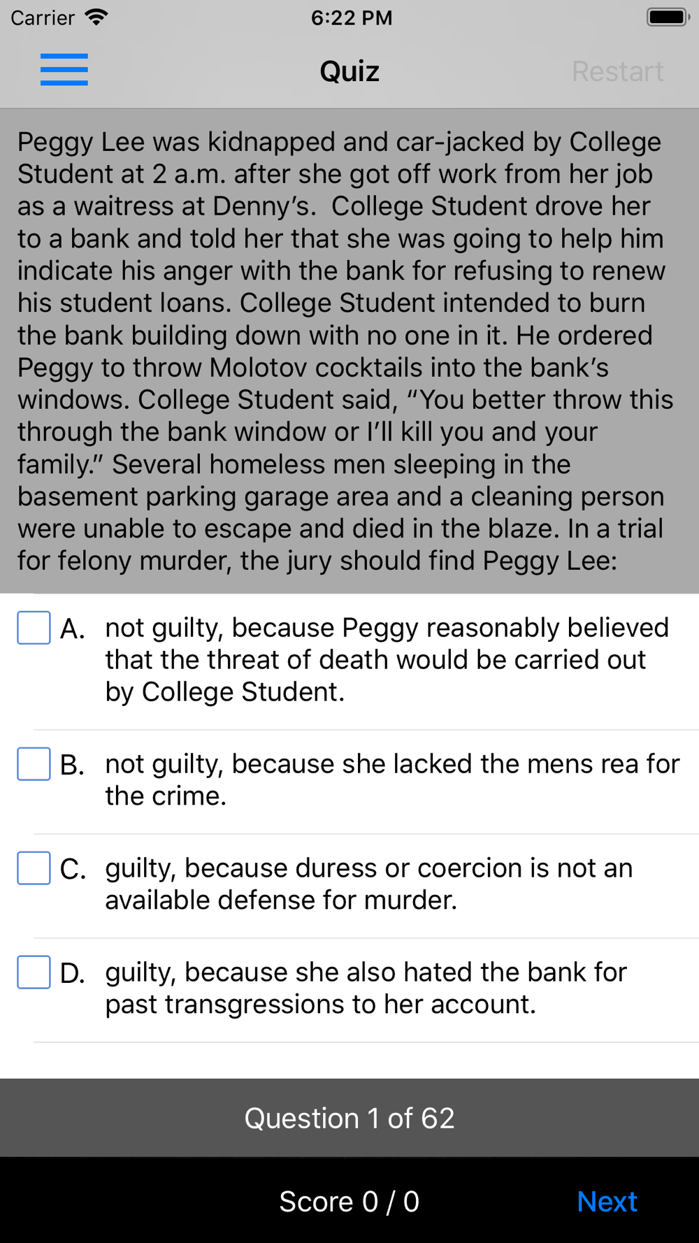Tap the Question 1 of 62 bar
Screen dimensions: 699x1243
coord(349,1118)
